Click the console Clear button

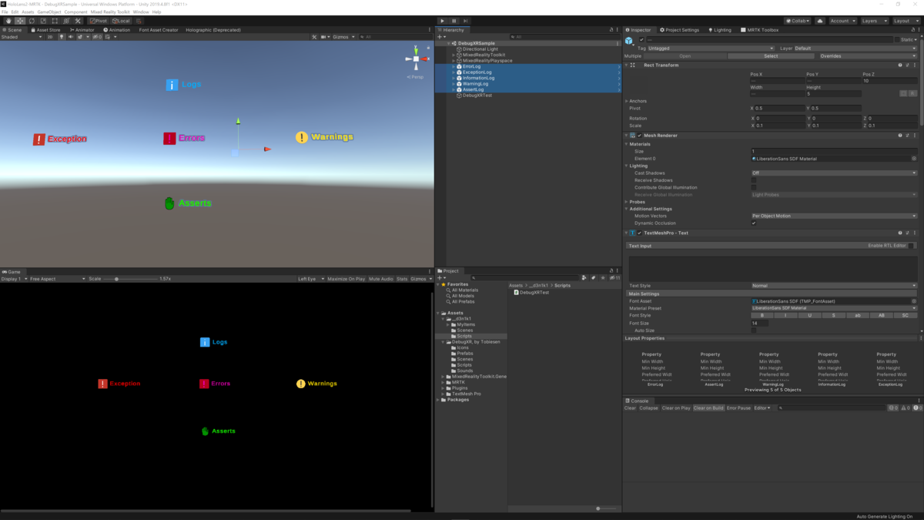tap(630, 408)
